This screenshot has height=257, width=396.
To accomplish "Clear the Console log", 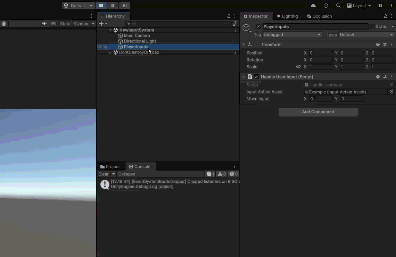I will point(104,174).
